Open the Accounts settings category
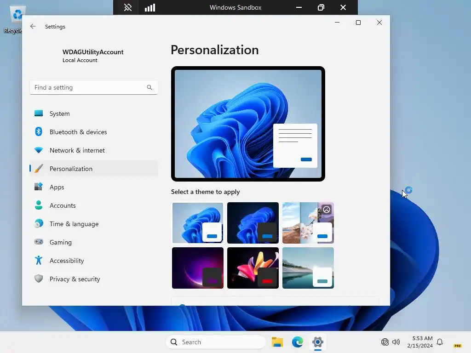 coord(94,205)
